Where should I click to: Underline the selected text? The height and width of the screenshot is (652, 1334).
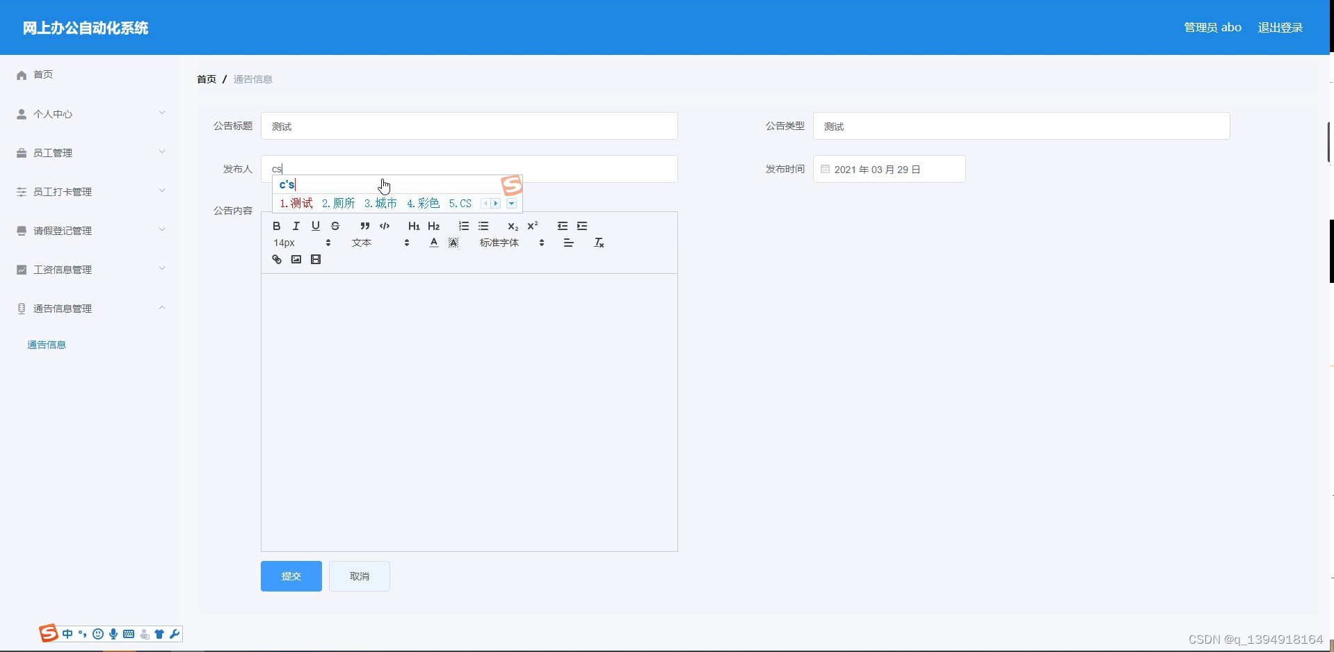click(315, 226)
